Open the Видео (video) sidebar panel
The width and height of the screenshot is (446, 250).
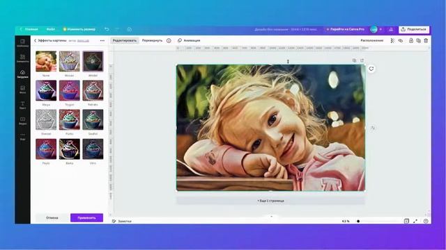click(x=23, y=121)
